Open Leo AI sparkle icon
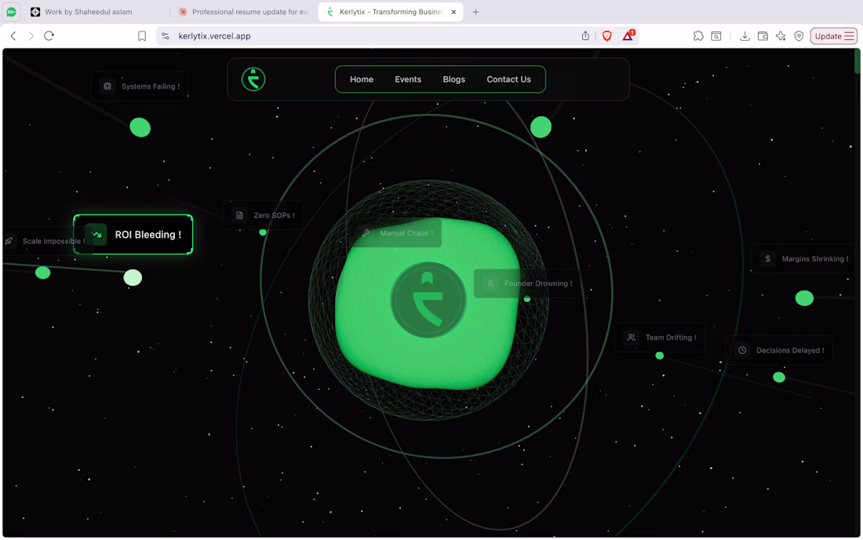This screenshot has height=540, width=863. [781, 36]
